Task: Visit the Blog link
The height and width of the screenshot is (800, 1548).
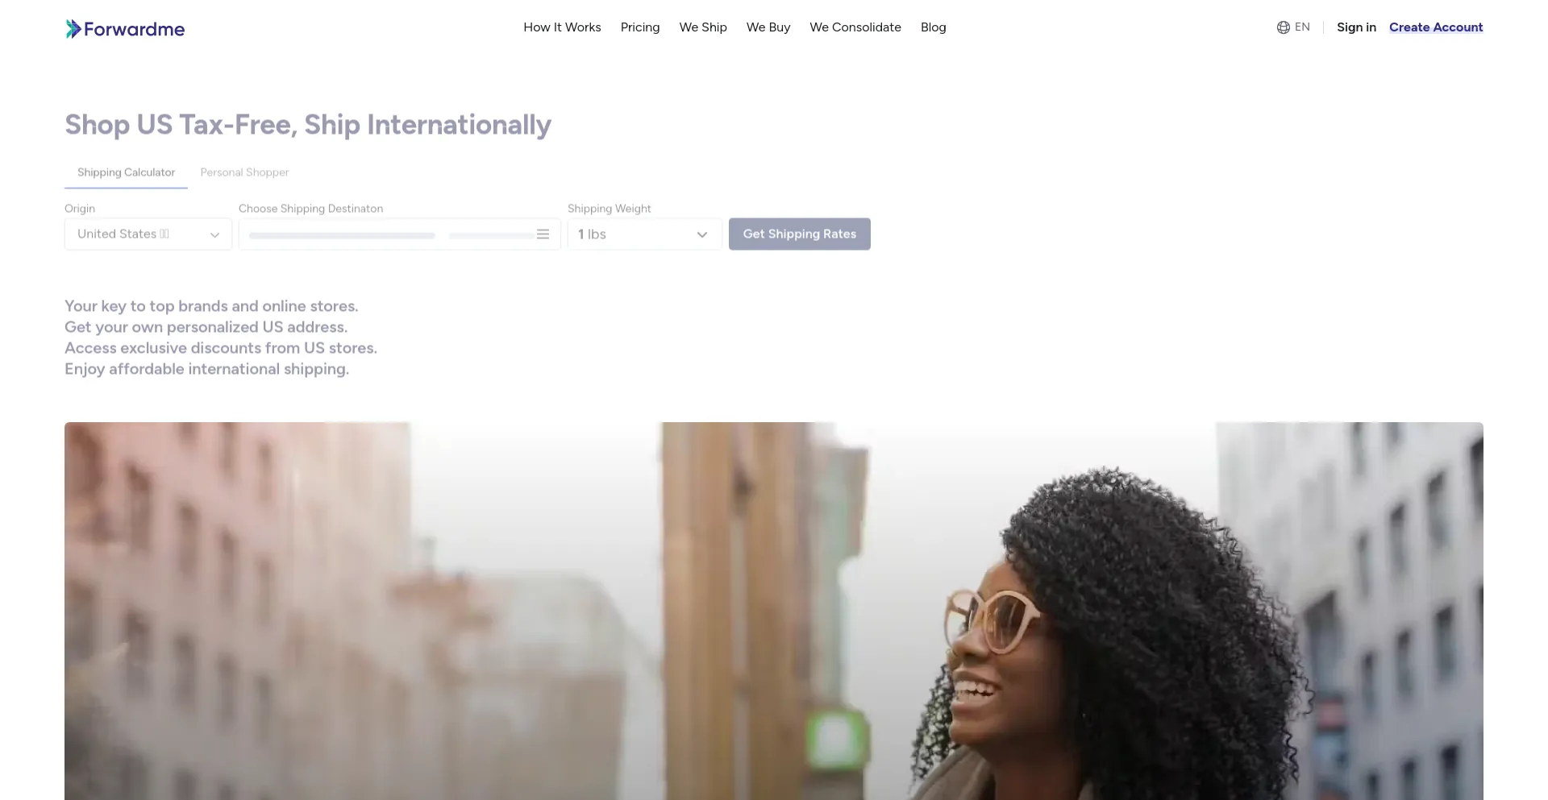Action: pyautogui.click(x=934, y=27)
